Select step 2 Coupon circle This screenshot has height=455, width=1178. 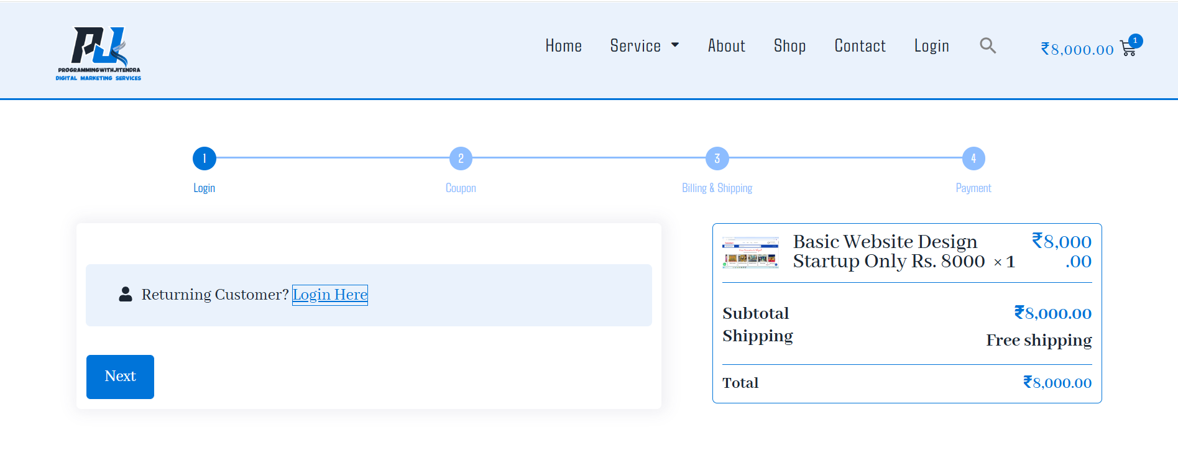coord(461,159)
